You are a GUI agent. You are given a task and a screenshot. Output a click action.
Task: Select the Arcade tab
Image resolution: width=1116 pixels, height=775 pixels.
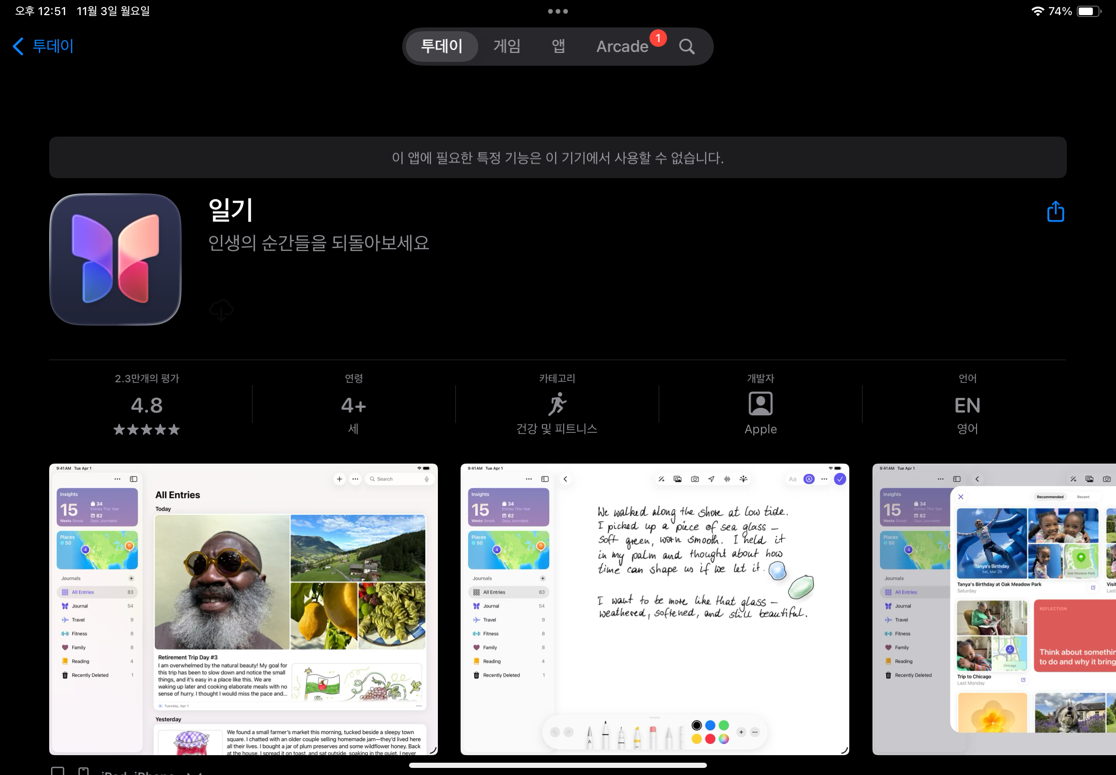pos(622,47)
